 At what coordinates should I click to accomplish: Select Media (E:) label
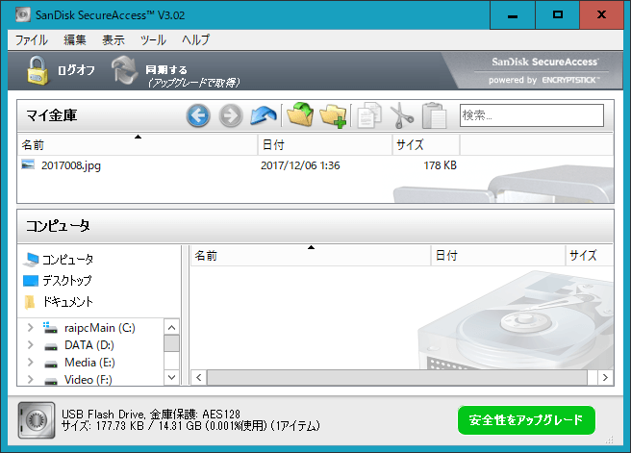[x=89, y=363]
